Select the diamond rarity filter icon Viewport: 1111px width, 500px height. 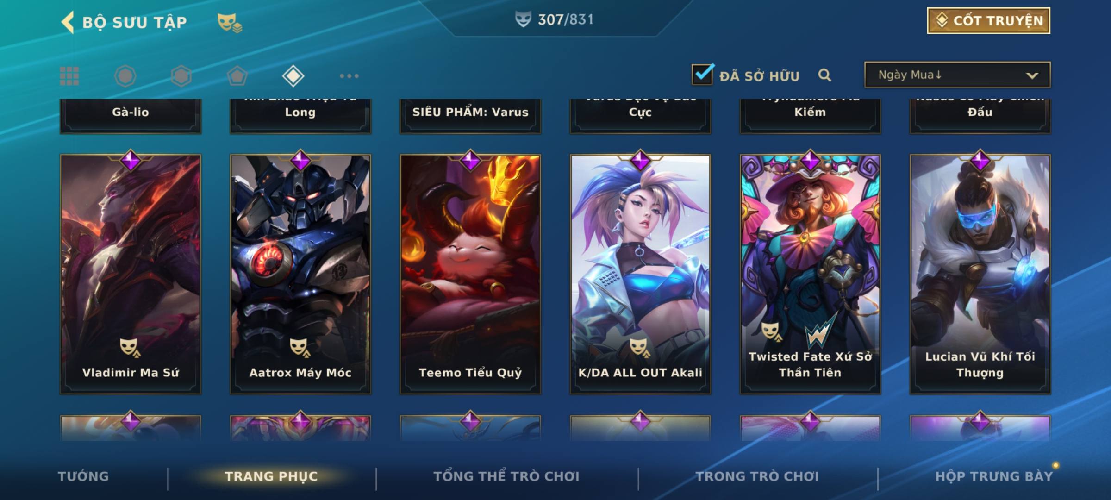click(x=293, y=76)
